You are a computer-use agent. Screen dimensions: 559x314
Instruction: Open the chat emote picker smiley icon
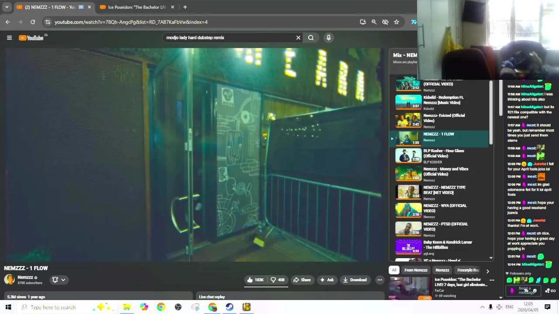point(535,291)
